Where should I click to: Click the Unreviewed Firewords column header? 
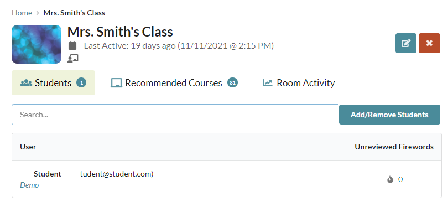394,147
